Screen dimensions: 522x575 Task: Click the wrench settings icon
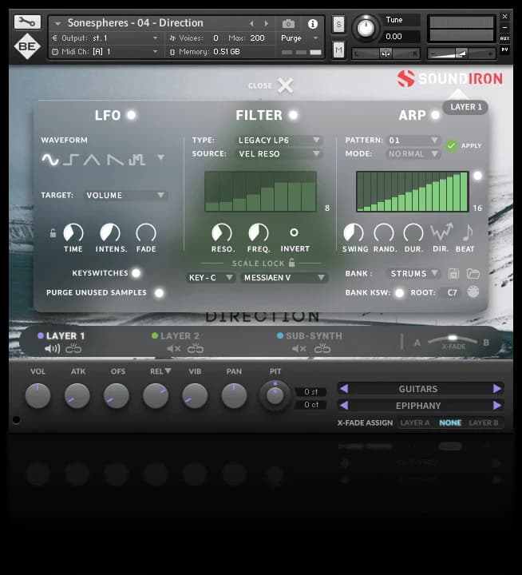coord(26,22)
